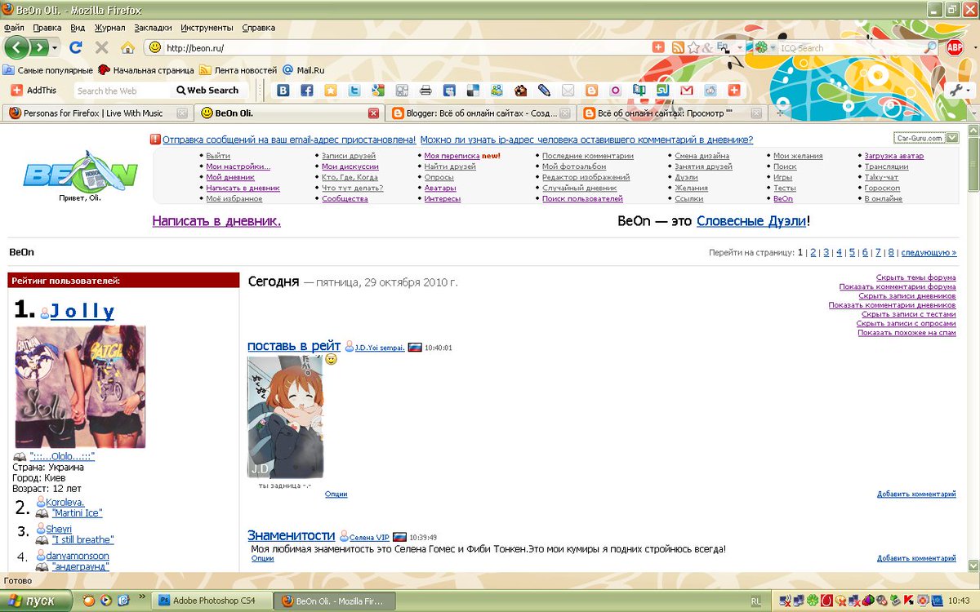Click Самые популярные bookmark
980x612 pixels.
[48, 70]
